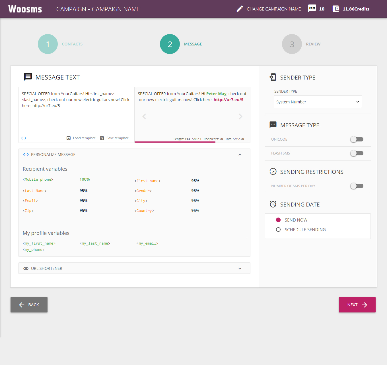The width and height of the screenshot is (387, 365).
Task: Click inside the message text editor
Action: [x=76, y=119]
